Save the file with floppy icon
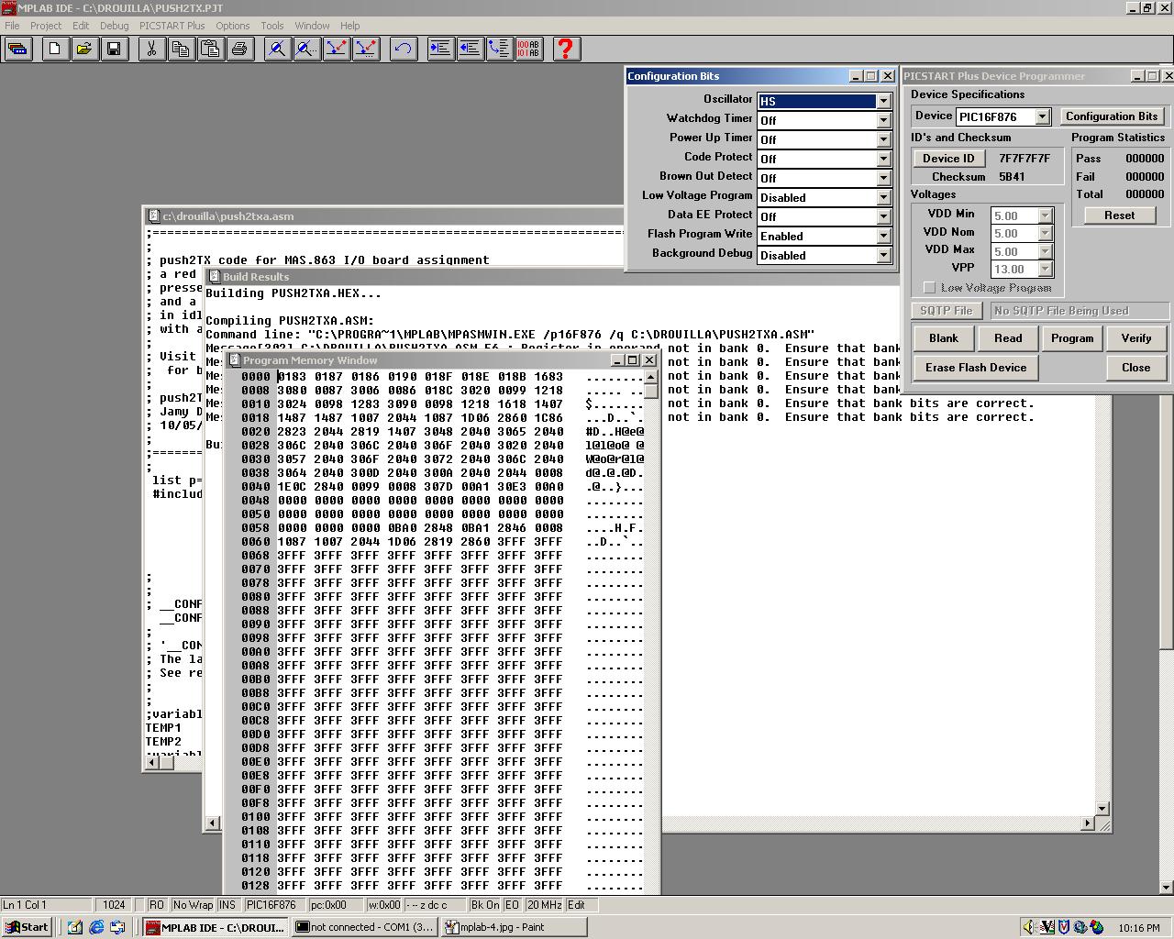 (x=114, y=49)
